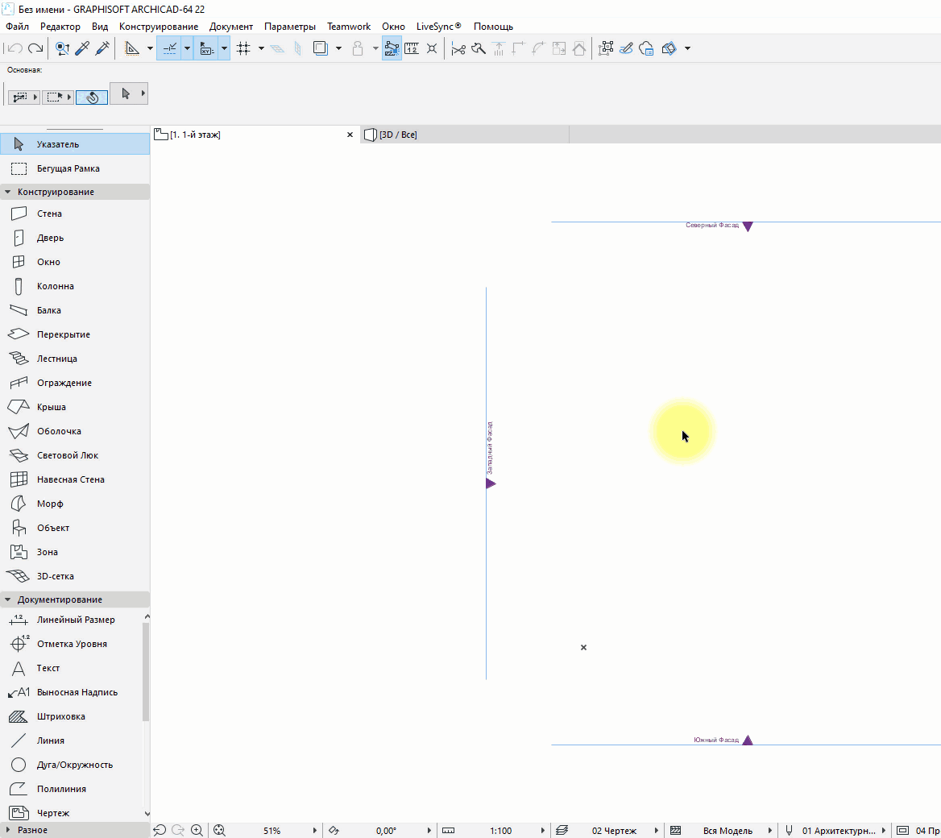941x838 pixels.
Task: Toggle the guide lines snap button
Action: pos(170,49)
